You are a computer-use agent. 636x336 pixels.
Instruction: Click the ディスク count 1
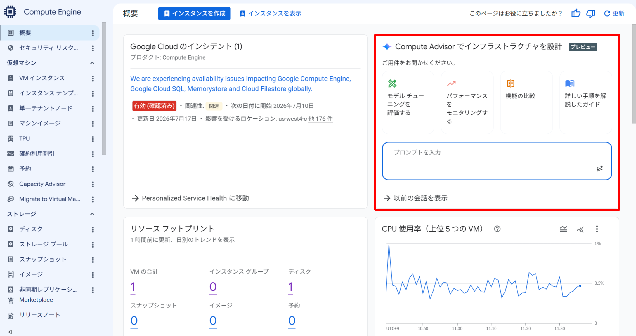point(291,287)
